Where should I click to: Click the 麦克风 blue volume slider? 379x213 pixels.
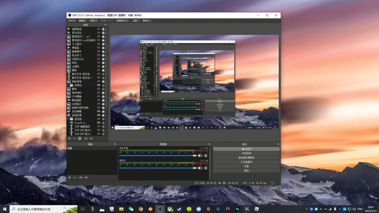(x=158, y=168)
